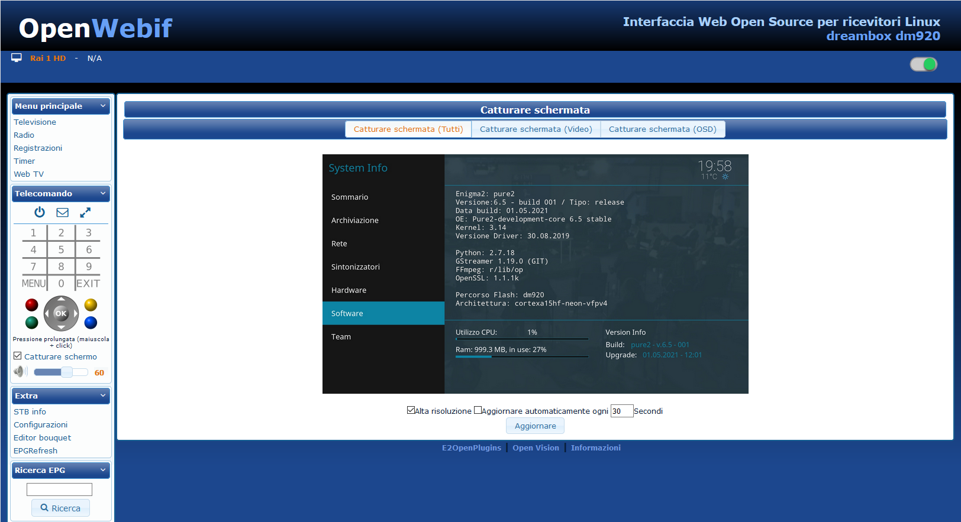Screen dimensions: 961x522
Task: Click the volume slider handle
Action: [x=67, y=372]
